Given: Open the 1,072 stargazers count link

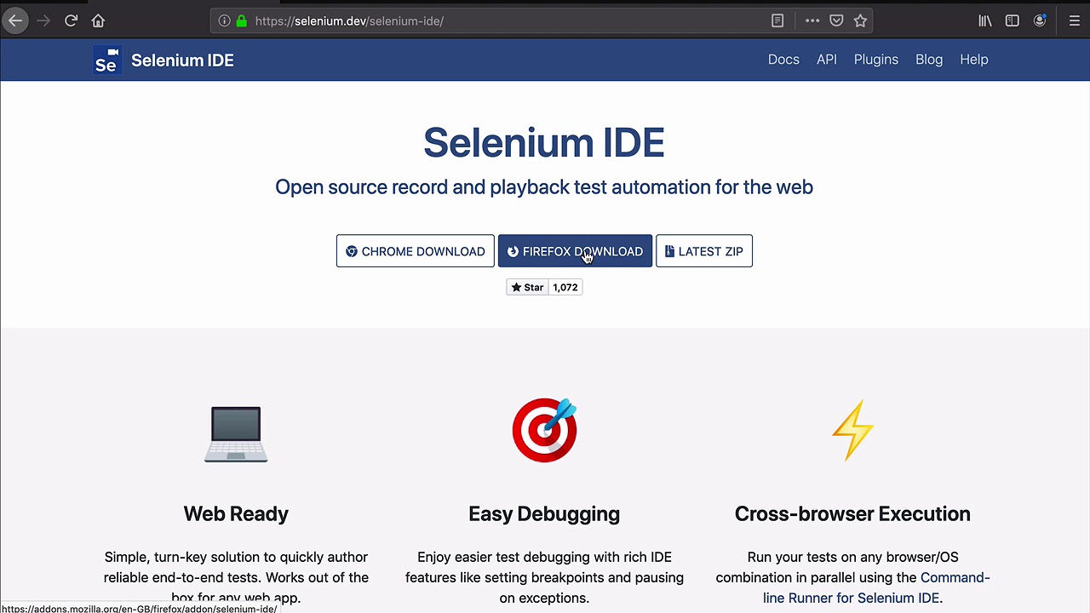Looking at the screenshot, I should pos(565,287).
